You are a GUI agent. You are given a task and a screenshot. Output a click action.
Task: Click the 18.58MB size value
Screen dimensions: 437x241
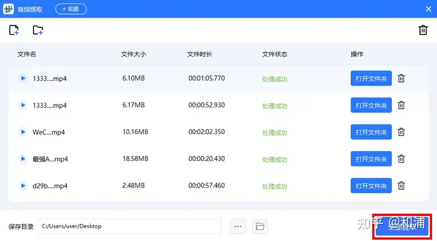[x=135, y=158]
